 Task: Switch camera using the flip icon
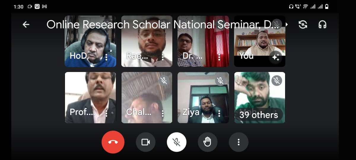(303, 25)
